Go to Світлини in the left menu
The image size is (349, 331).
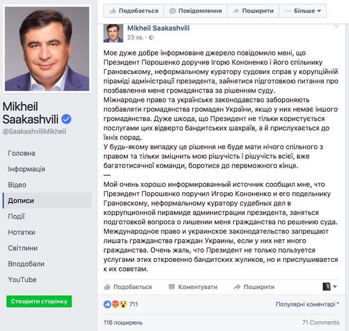pyautogui.click(x=22, y=248)
